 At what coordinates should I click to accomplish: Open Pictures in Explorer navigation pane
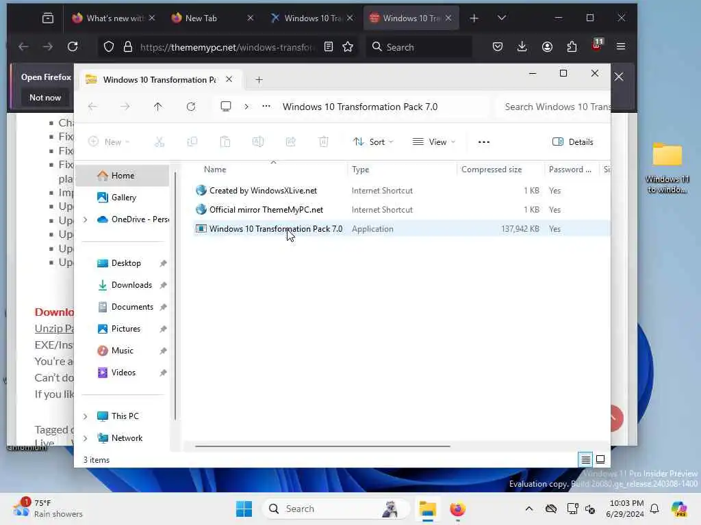coord(122,329)
